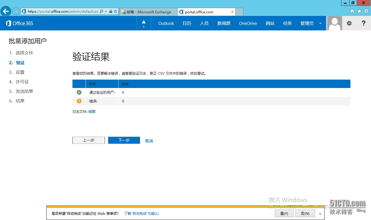Open the 视图 log file link

(x=92, y=111)
